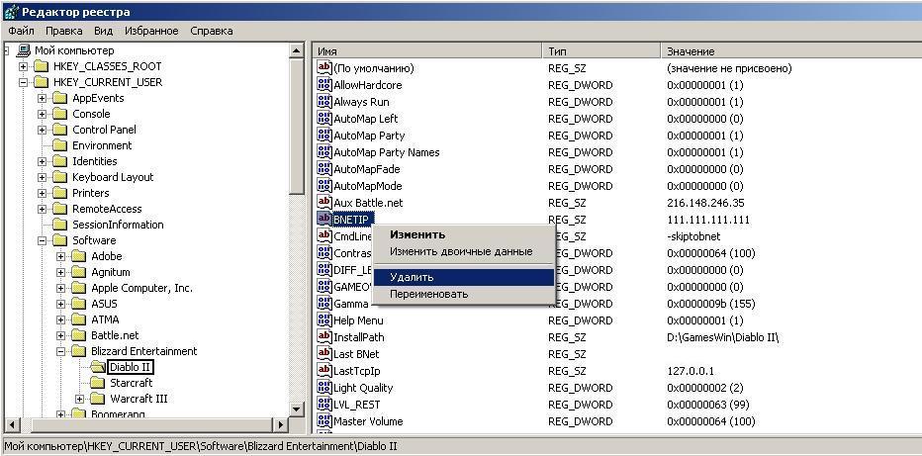The image size is (922, 456).
Task: Expand the Console key
Action: coord(43,114)
